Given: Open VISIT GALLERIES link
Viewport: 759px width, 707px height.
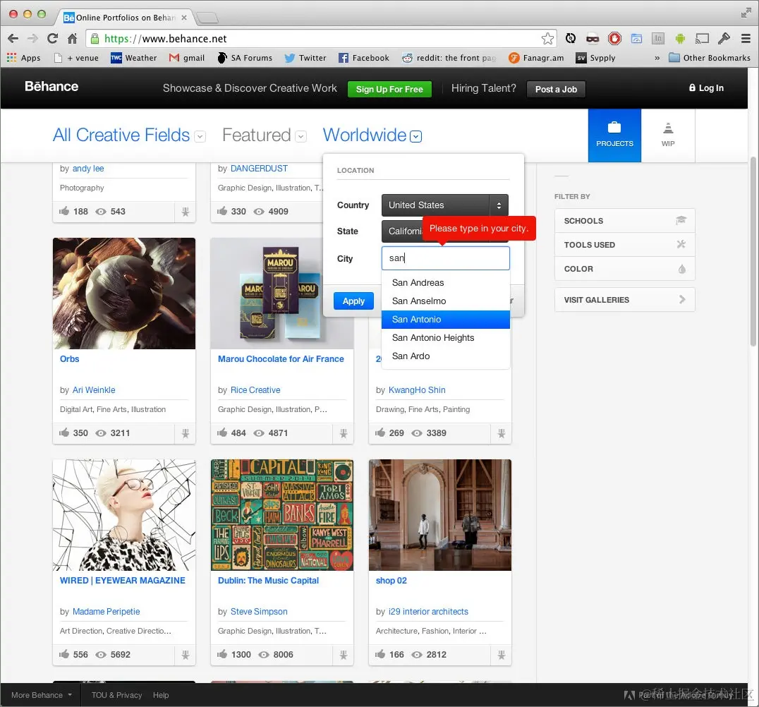Looking at the screenshot, I should tap(624, 300).
